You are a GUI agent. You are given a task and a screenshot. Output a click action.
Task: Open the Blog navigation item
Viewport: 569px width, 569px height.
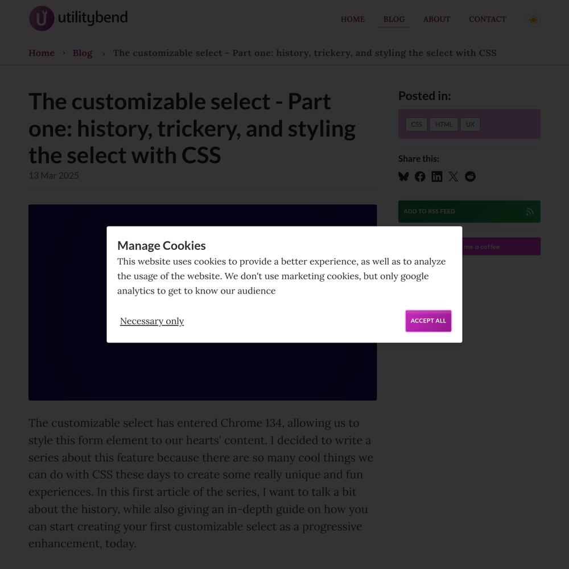click(394, 19)
